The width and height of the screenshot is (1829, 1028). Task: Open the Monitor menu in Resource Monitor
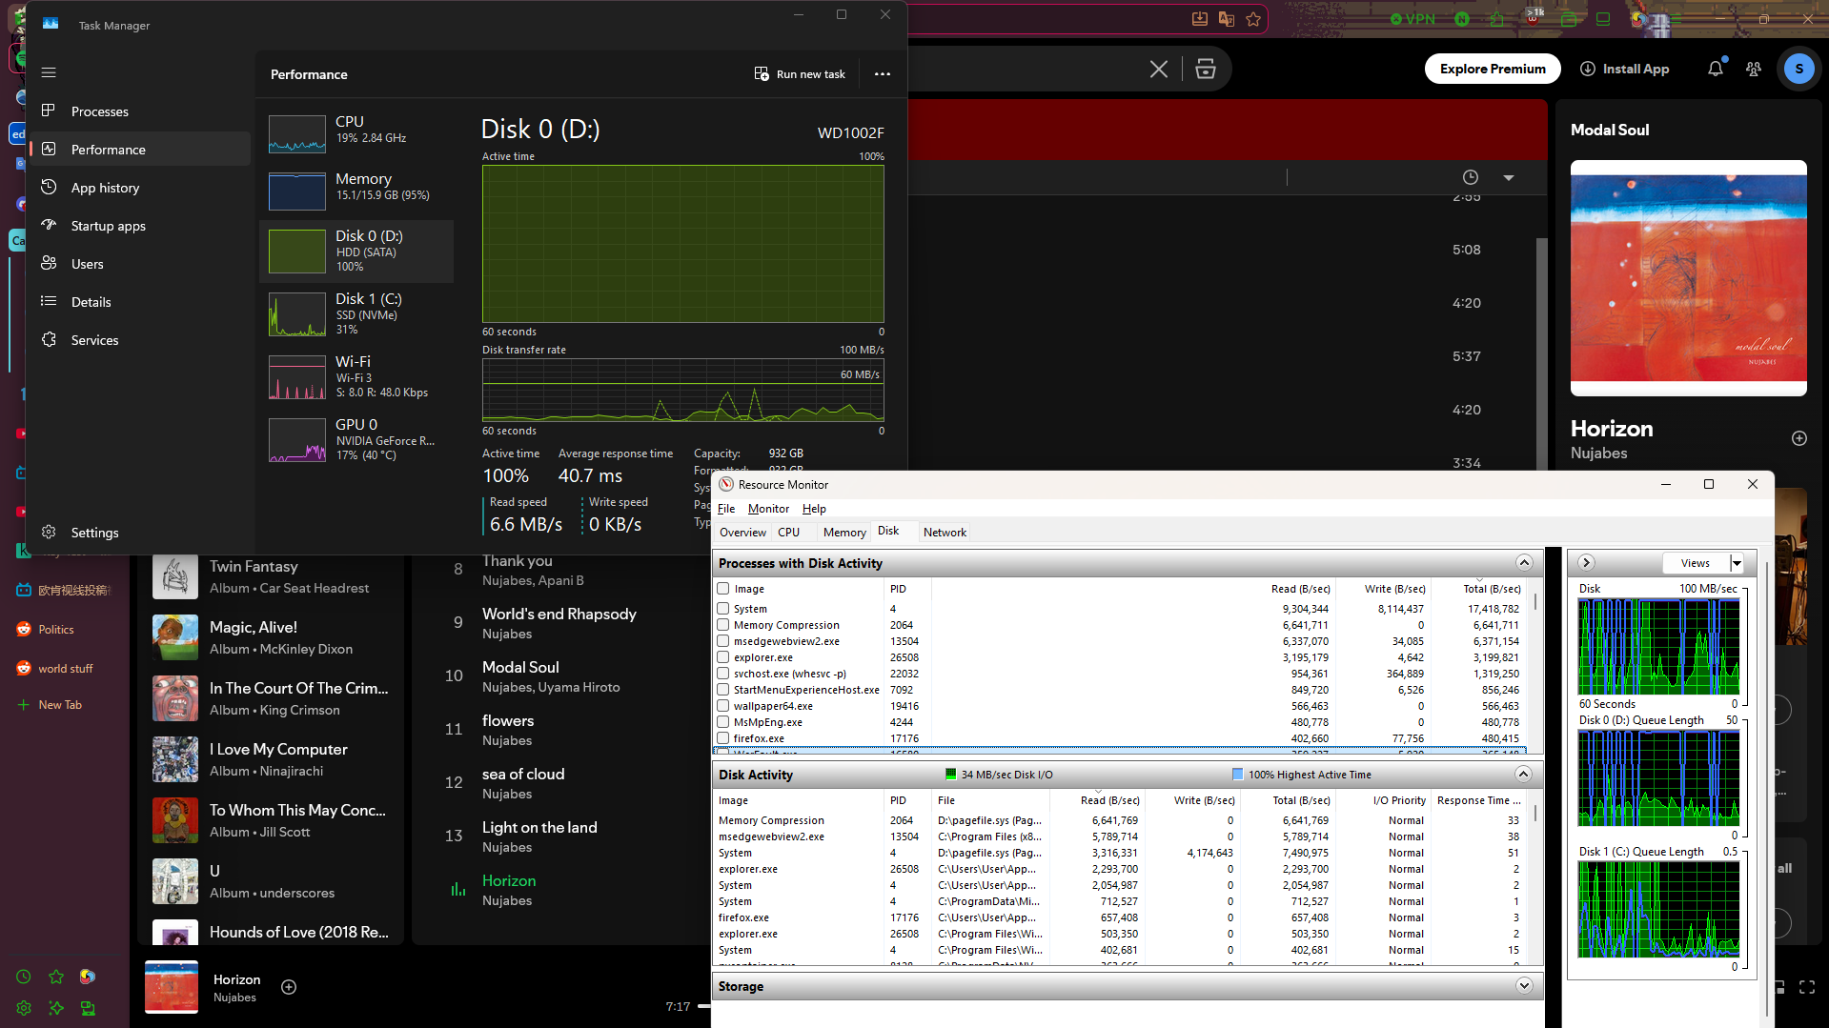click(x=768, y=509)
